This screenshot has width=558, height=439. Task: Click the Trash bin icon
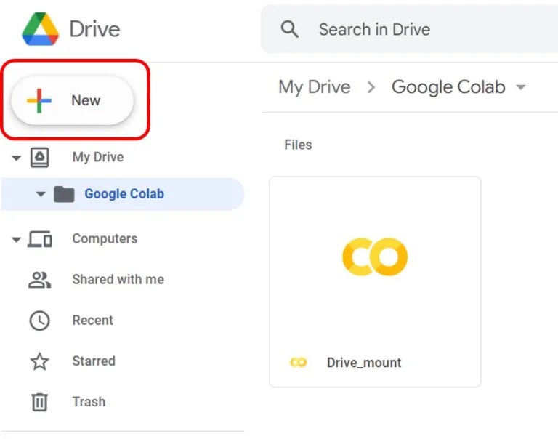[x=39, y=402]
